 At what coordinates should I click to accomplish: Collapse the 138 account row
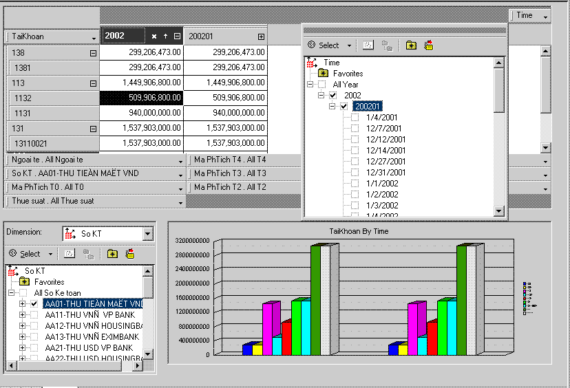coord(93,53)
